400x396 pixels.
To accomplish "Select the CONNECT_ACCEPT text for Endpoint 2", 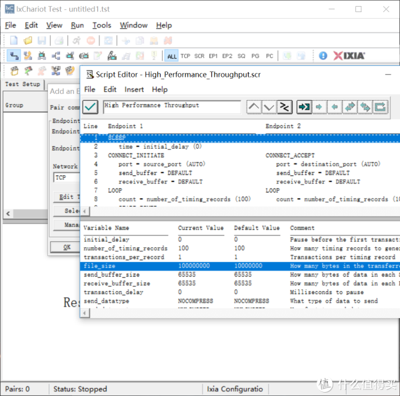I will click(x=290, y=155).
